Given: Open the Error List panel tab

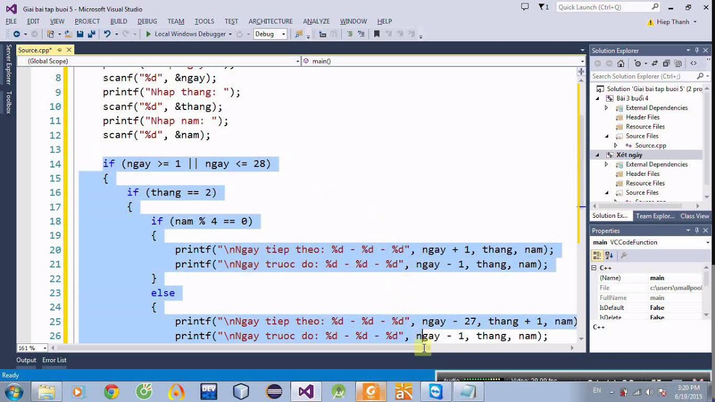Looking at the screenshot, I should click(x=54, y=360).
